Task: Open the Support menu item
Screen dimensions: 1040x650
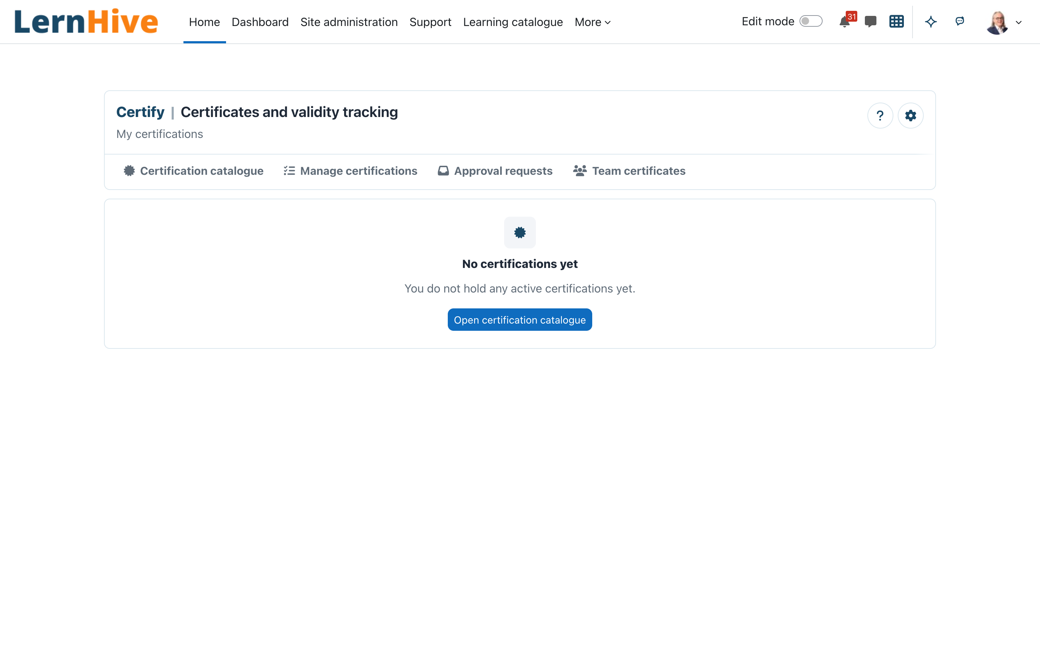Action: coord(430,22)
